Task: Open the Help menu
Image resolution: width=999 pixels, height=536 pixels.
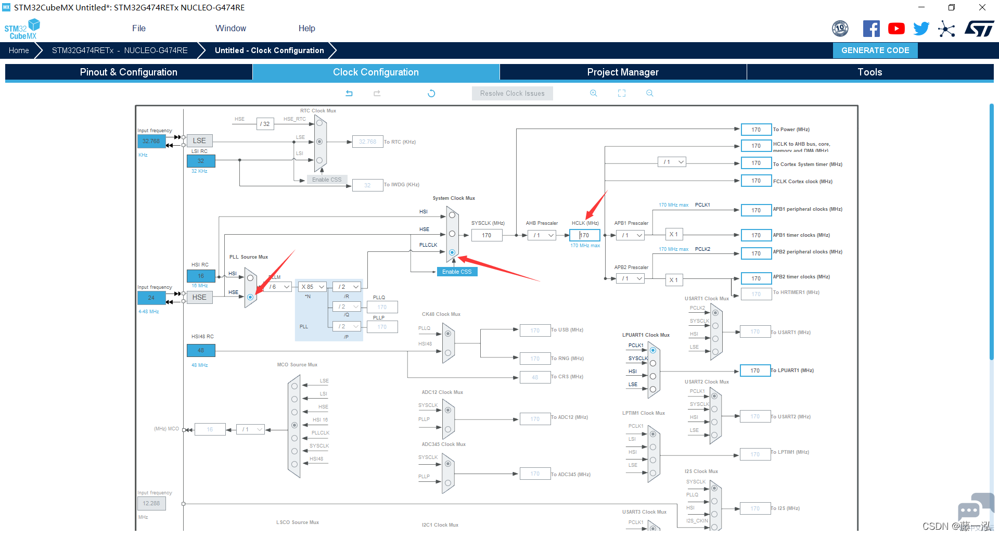Action: (307, 29)
